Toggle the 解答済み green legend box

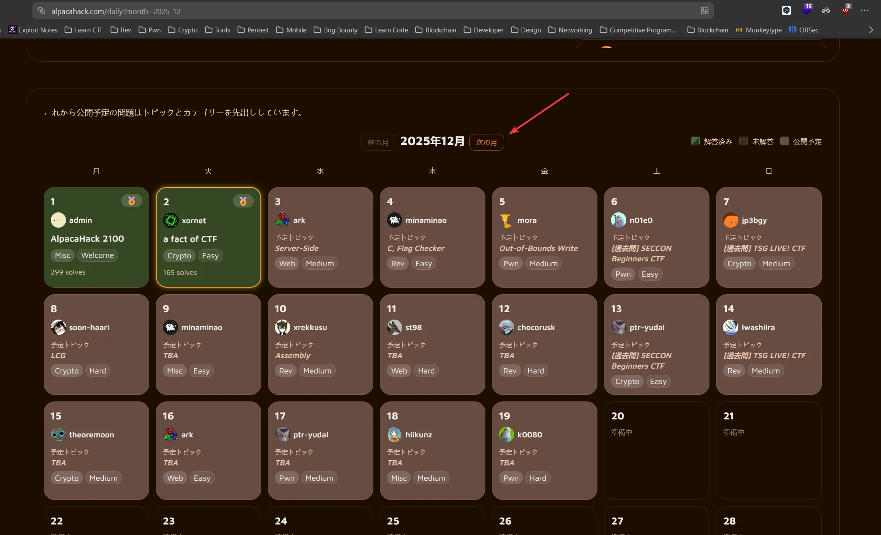(695, 141)
